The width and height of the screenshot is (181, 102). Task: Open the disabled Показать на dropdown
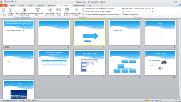tap(144, 12)
